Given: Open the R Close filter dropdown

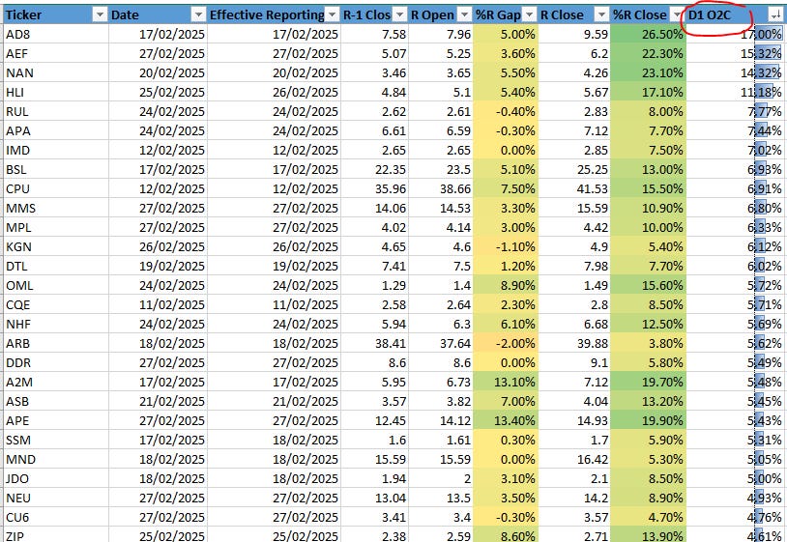Looking at the screenshot, I should [601, 15].
